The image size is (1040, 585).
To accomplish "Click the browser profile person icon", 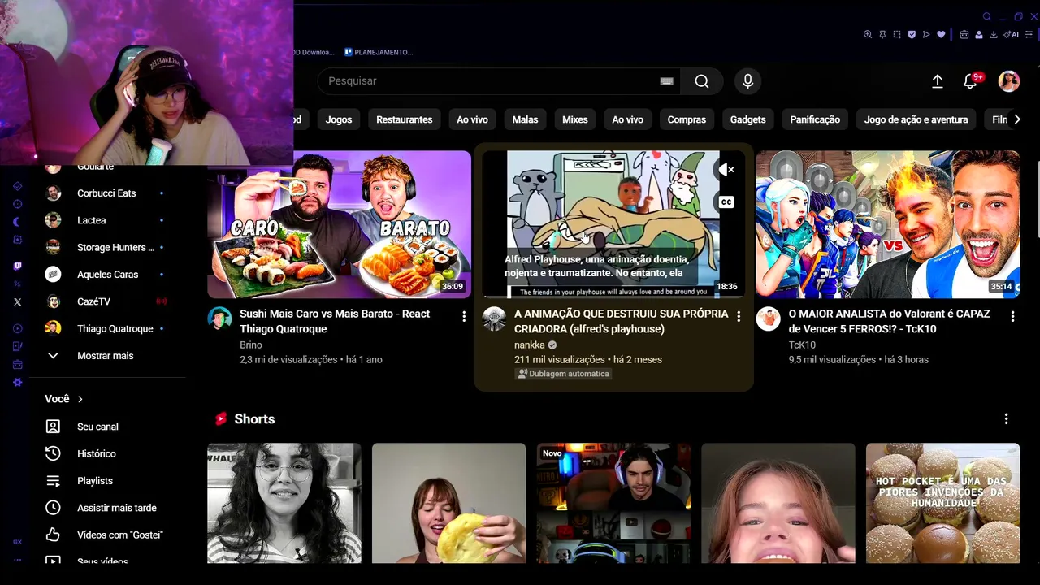I will [979, 35].
